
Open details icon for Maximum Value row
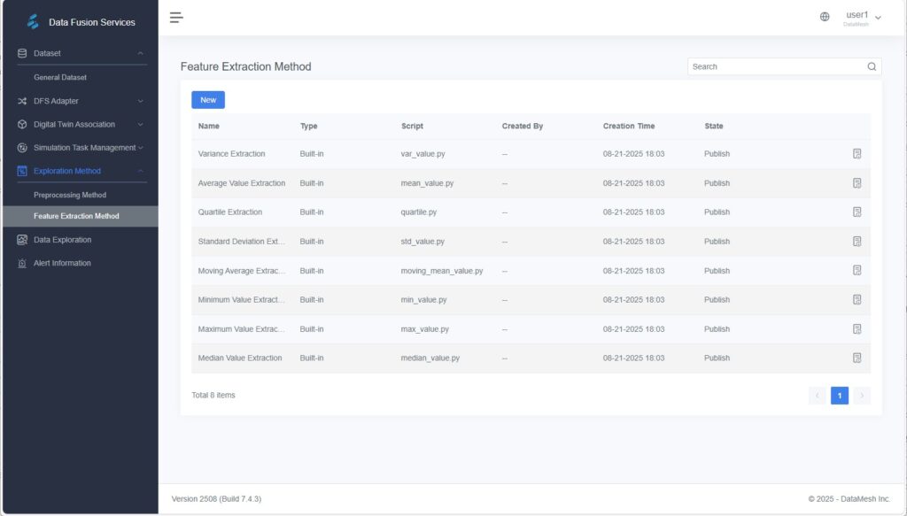pyautogui.click(x=857, y=329)
